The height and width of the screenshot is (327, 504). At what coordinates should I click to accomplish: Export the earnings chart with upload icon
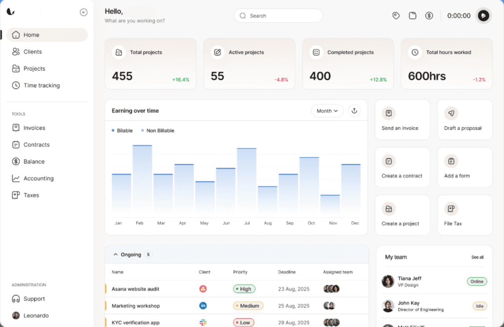pos(354,111)
